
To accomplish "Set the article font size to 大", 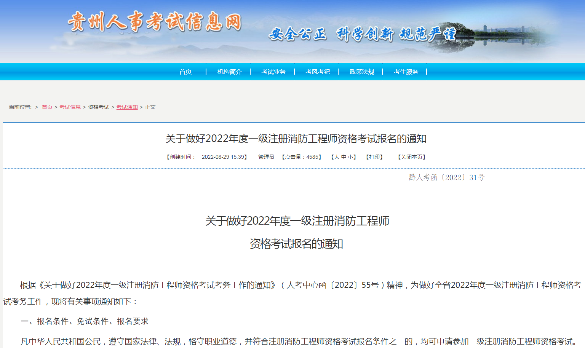I will pos(337,157).
